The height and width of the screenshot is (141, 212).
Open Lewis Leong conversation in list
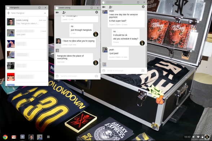coord(27,22)
